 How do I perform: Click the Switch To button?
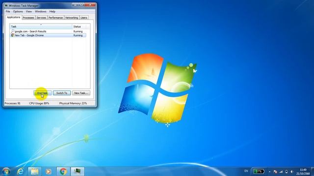coord(62,93)
